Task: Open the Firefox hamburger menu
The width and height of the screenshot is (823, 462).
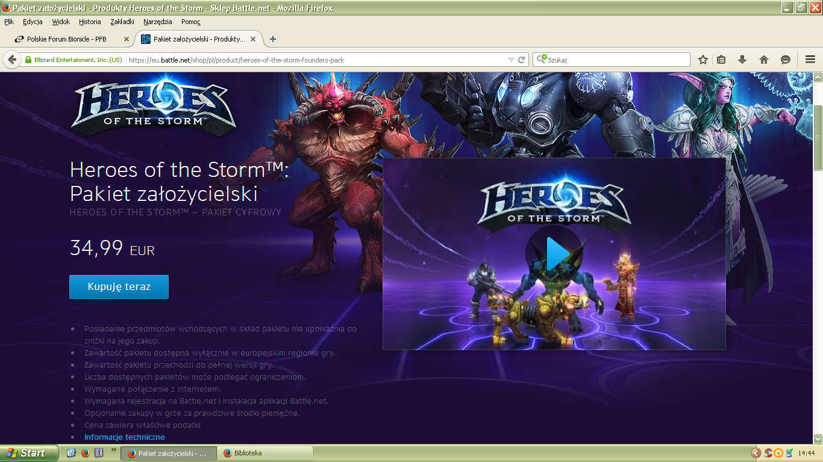Action: [810, 60]
